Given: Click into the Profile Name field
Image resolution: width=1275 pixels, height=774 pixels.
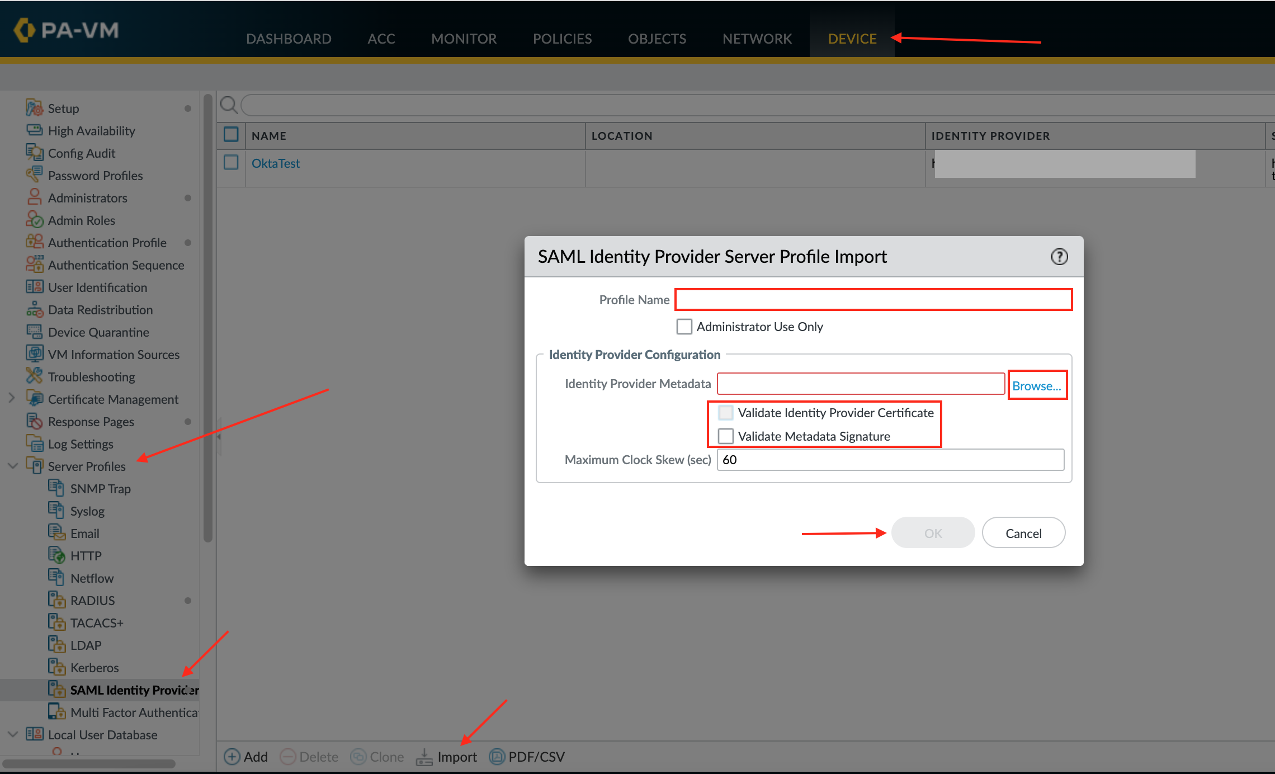Looking at the screenshot, I should [873, 300].
